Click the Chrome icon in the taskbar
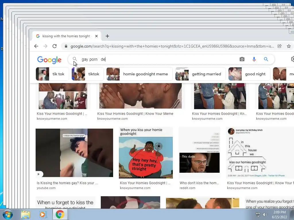This screenshot has height=220, width=294. (60, 214)
